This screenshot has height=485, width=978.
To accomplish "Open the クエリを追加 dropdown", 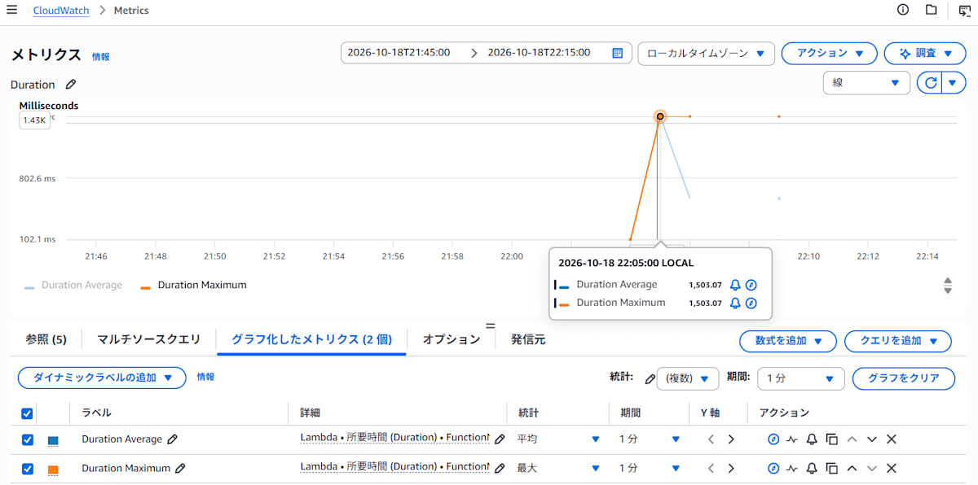I will click(x=898, y=341).
